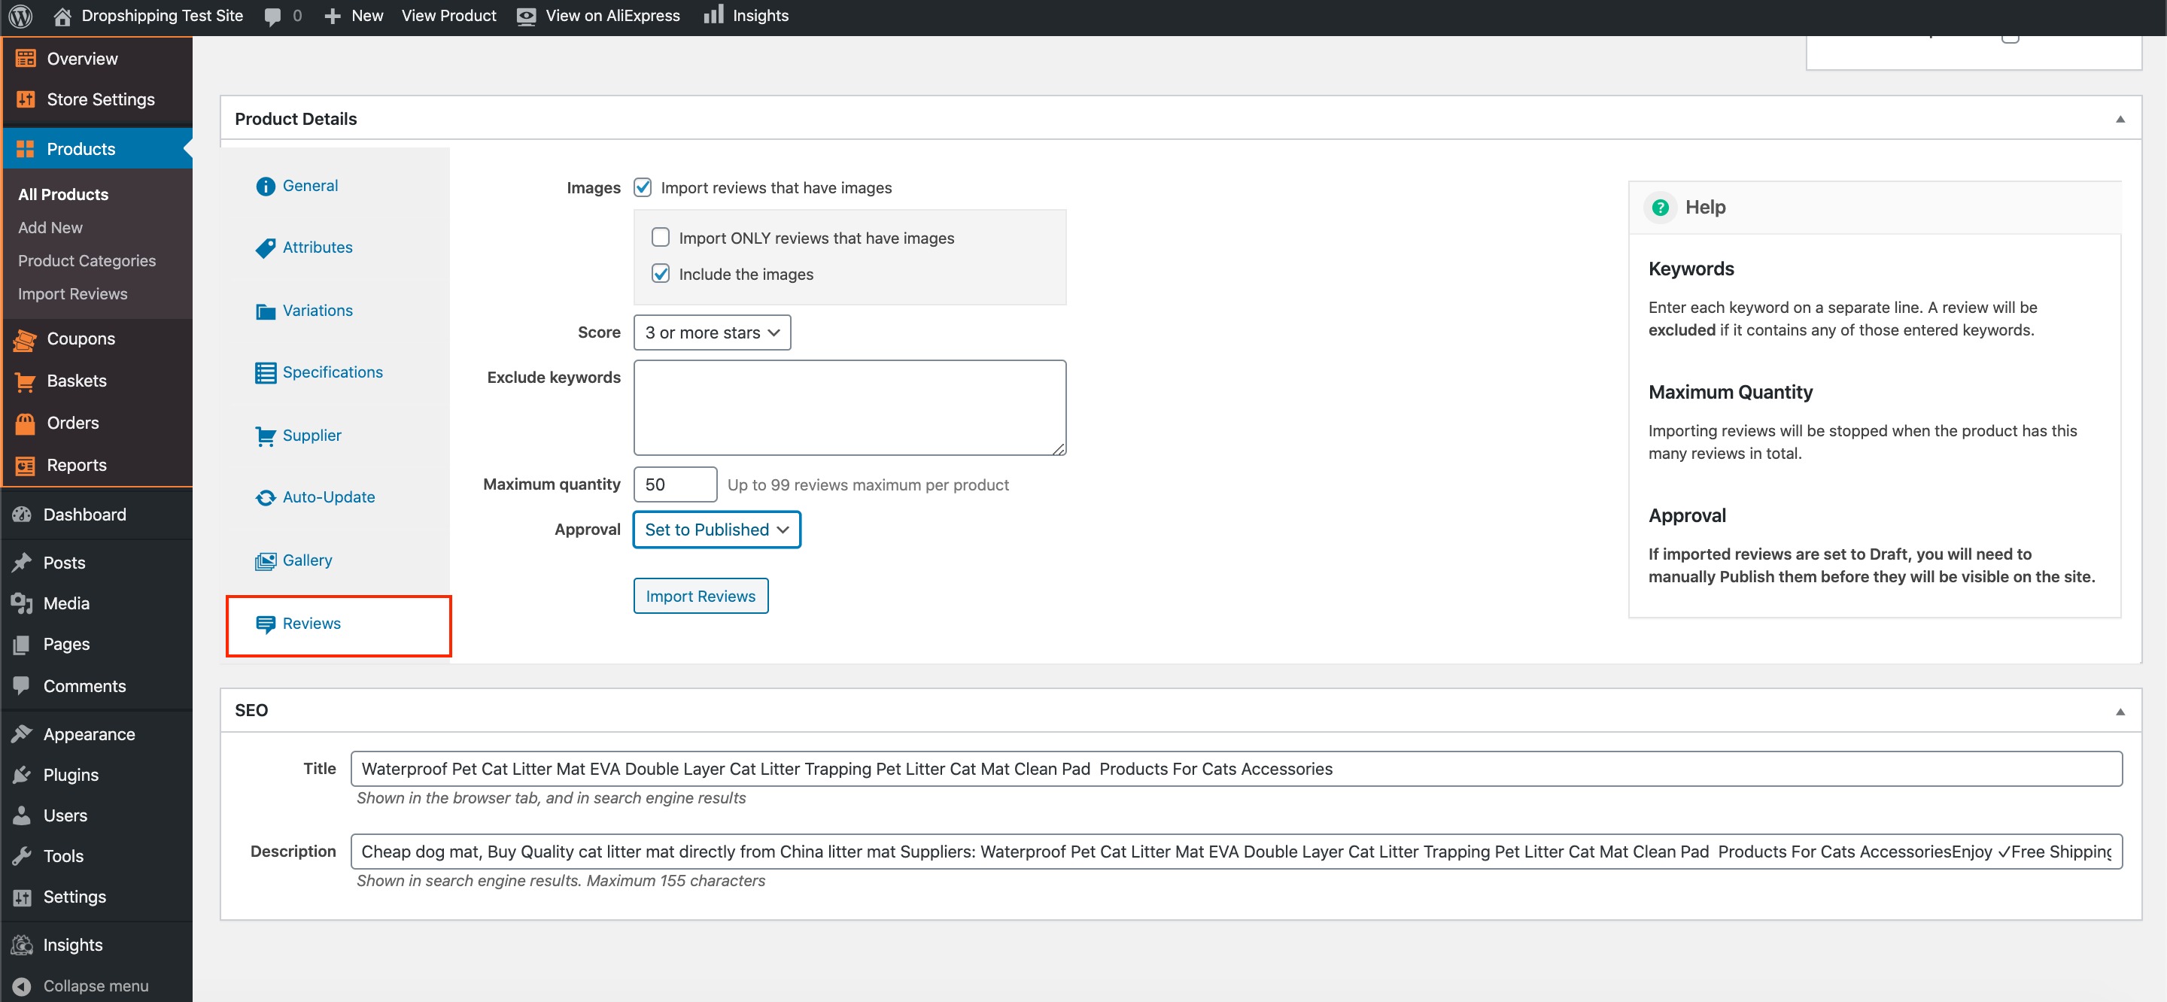Open Import Reviews in Products submenu
Viewport: 2167px width, 1002px height.
72,293
